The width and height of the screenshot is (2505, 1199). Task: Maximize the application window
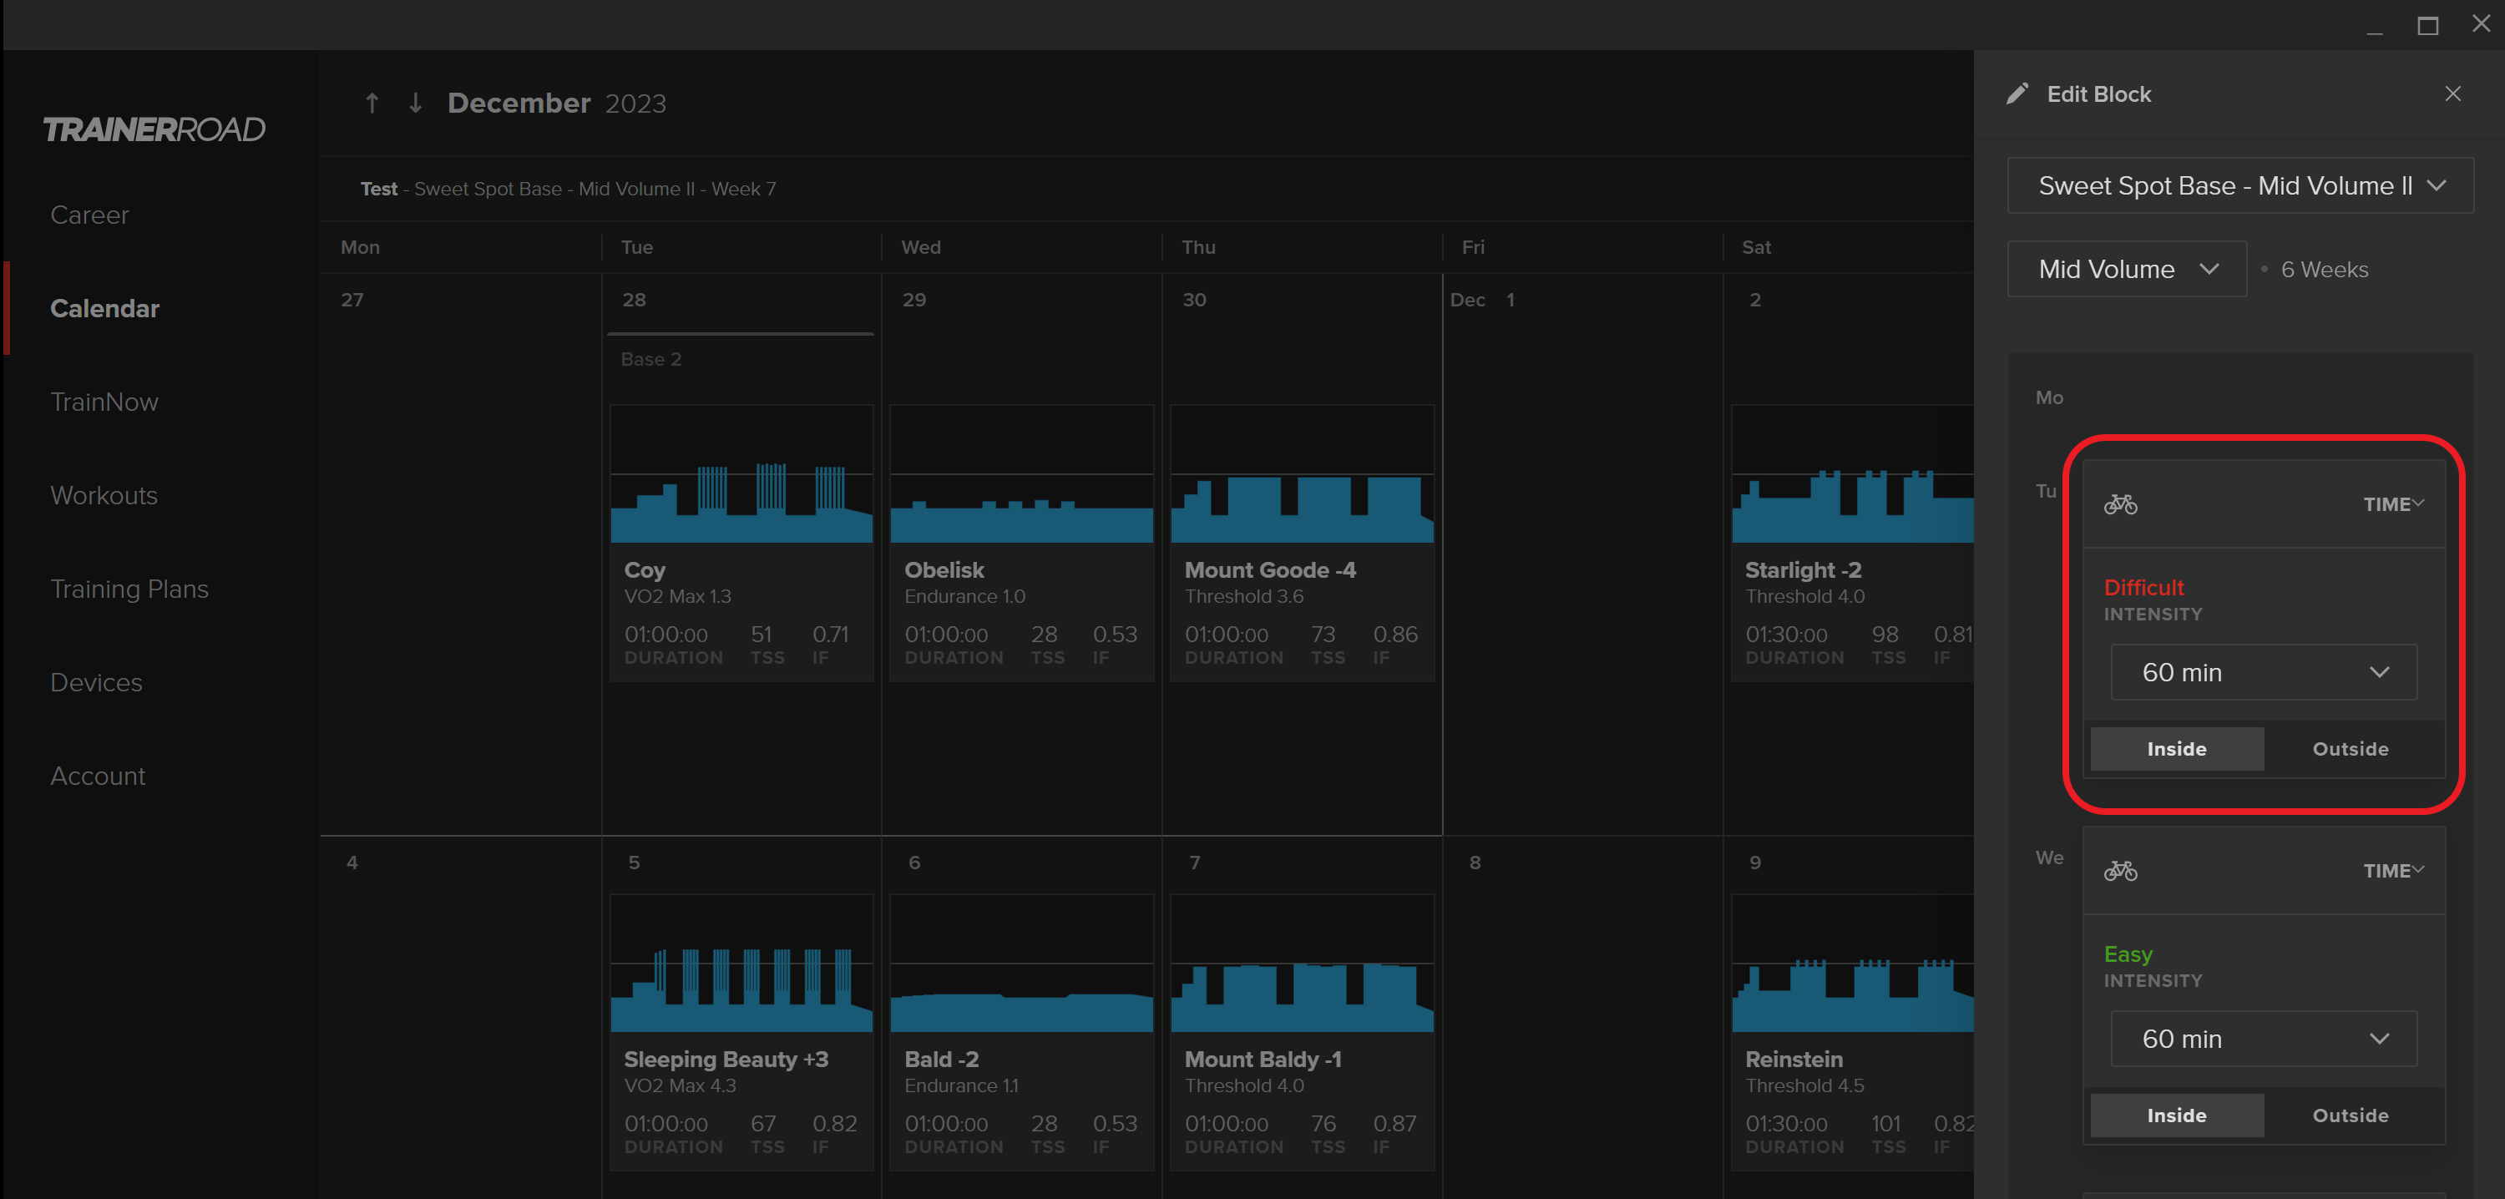(2427, 25)
